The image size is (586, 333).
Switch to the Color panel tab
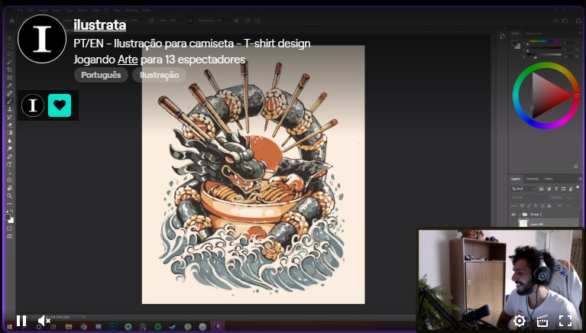[x=516, y=34]
